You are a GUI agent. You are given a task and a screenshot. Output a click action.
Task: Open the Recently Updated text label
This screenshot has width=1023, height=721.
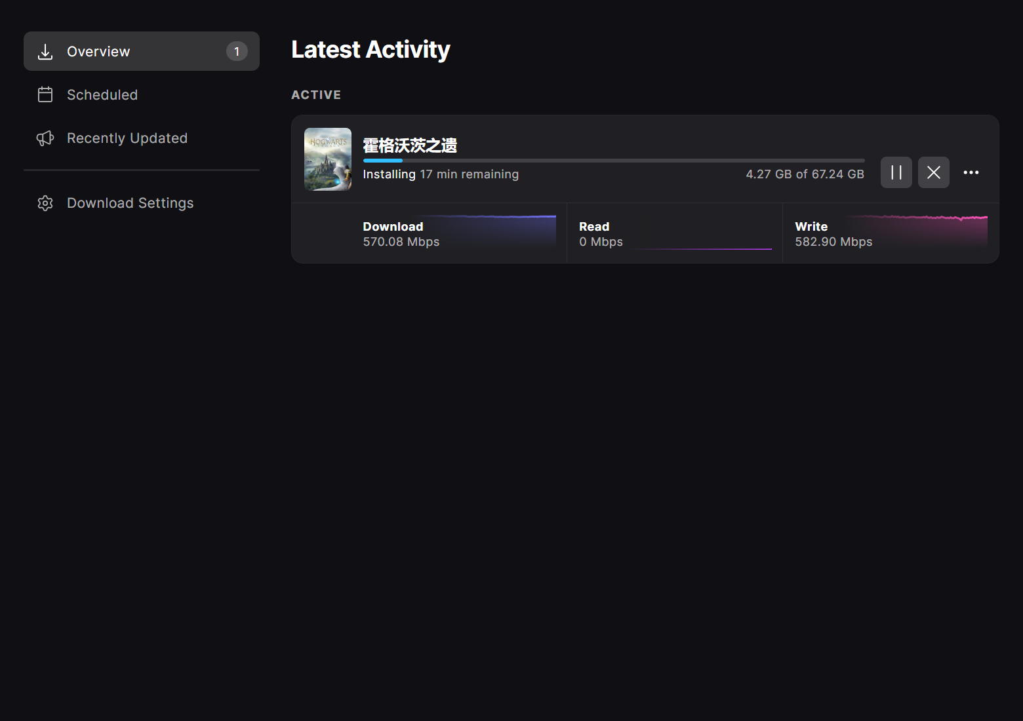click(127, 138)
